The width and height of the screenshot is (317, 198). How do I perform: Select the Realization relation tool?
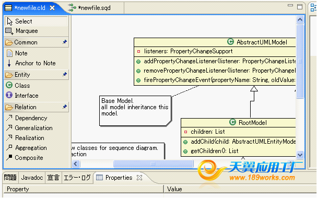click(37, 138)
